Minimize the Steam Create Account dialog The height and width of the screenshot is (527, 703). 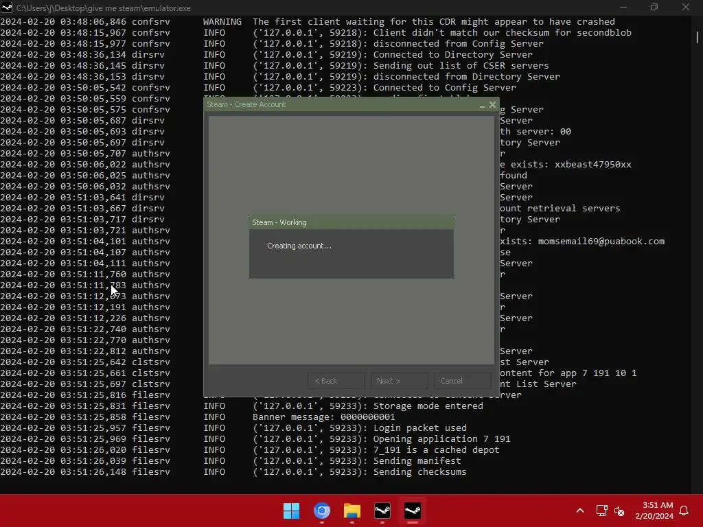pos(482,105)
